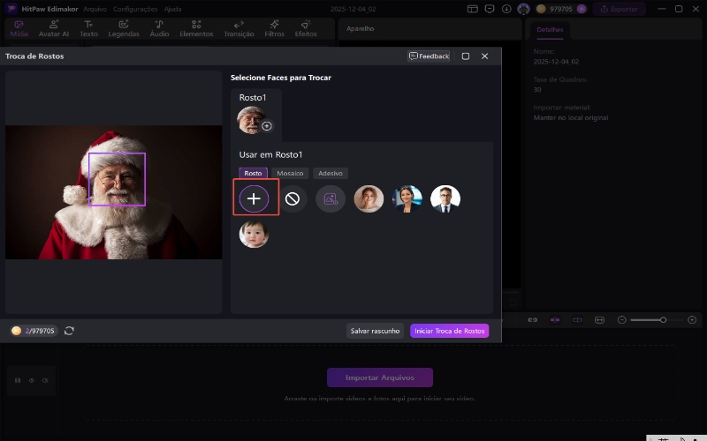
Task: Switch to the Adesivo tab
Action: point(331,174)
